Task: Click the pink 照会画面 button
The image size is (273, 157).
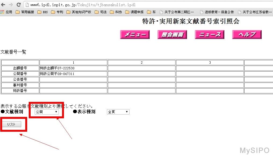Action: pyautogui.click(x=172, y=35)
